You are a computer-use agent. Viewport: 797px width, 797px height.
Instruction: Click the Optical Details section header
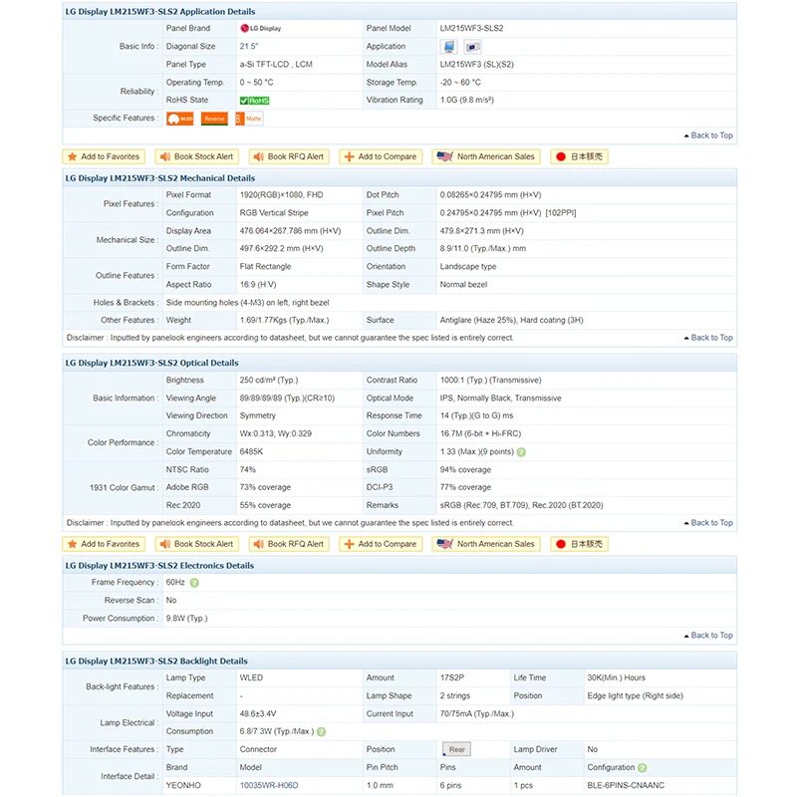(399, 363)
